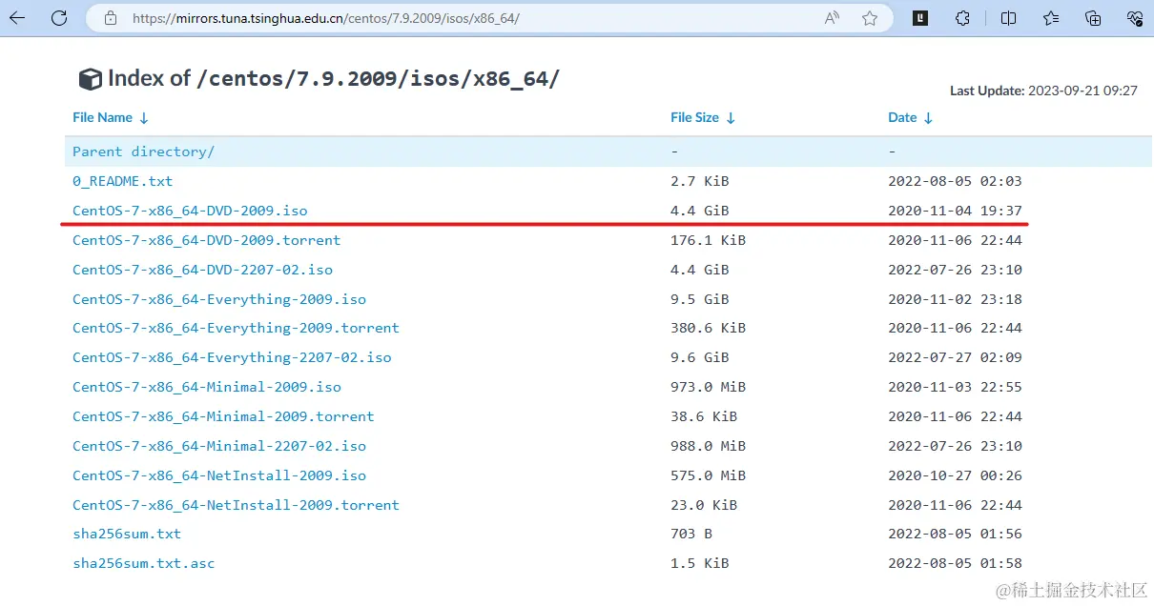1154x606 pixels.
Task: Click the cube icon beside Index of
Action: coord(90,79)
